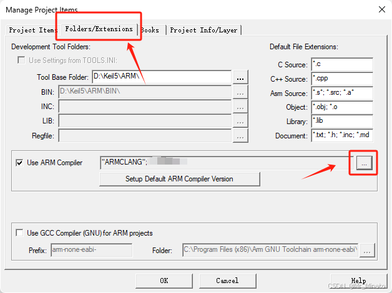Click the Tool Base Folder input field

(x=162, y=77)
